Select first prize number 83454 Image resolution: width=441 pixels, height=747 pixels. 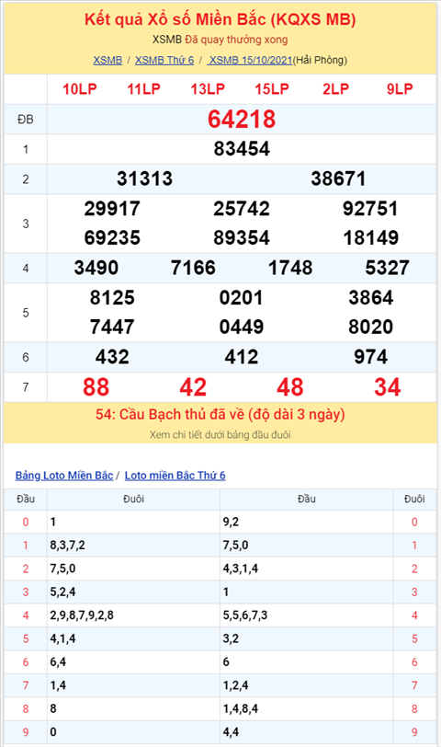pos(242,149)
